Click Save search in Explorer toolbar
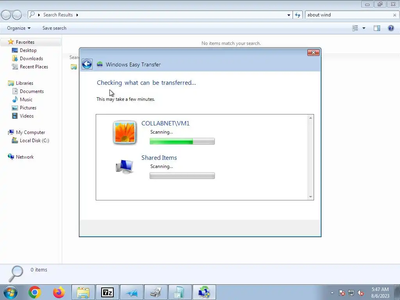This screenshot has width=400, height=300. [x=54, y=28]
